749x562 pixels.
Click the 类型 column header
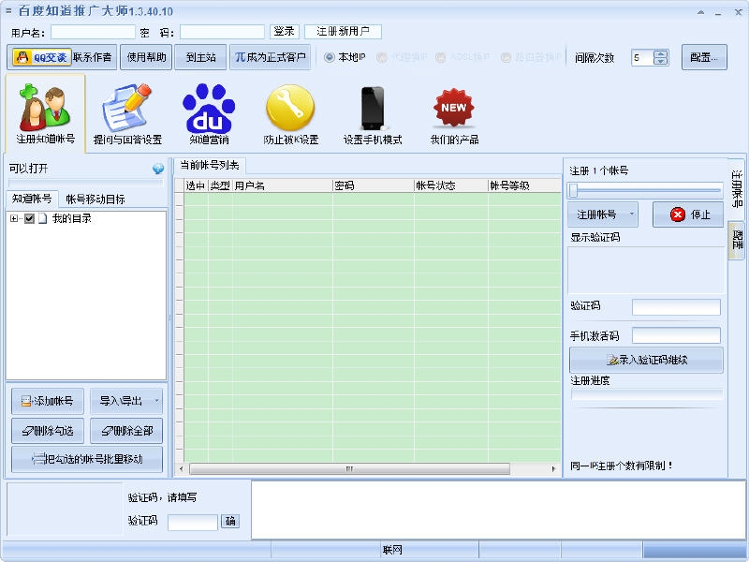(221, 185)
